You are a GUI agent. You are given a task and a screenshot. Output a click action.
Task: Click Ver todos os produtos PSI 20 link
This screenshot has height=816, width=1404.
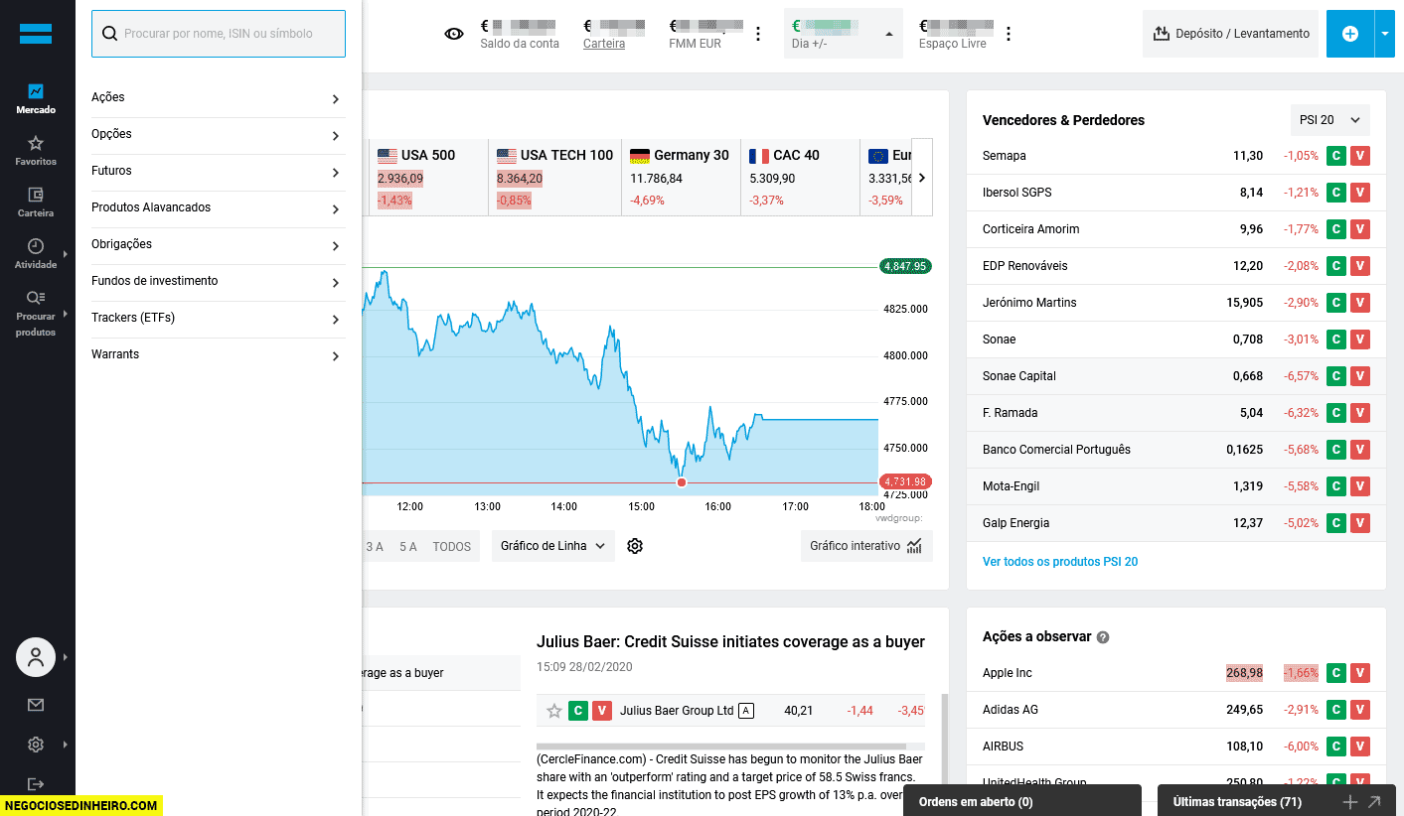click(1060, 562)
